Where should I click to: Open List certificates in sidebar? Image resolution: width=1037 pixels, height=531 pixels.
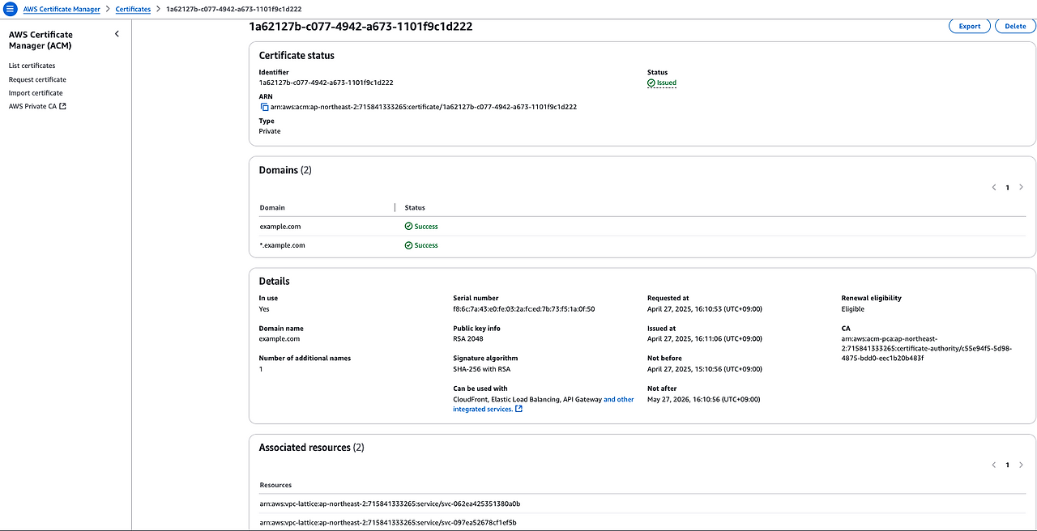pyautogui.click(x=32, y=66)
